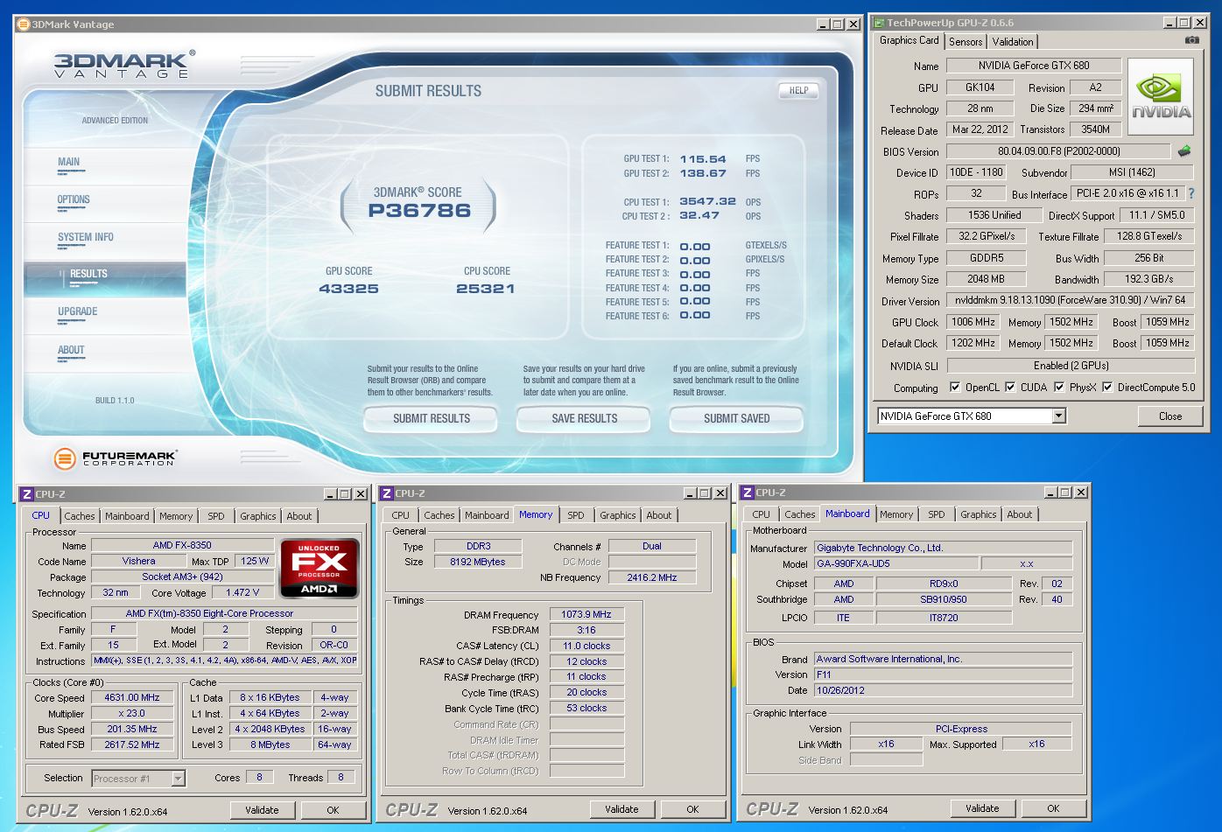Click the GPU-Z screenshot camera icon
1222x832 pixels.
click(1191, 40)
